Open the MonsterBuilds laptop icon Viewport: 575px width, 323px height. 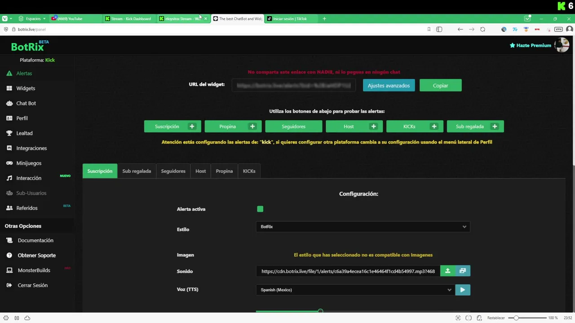point(9,271)
